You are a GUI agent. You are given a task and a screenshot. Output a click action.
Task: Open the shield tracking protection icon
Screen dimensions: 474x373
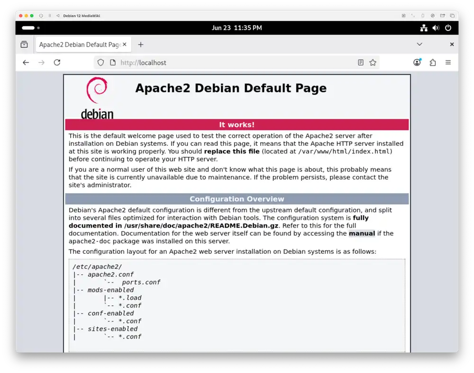(100, 62)
